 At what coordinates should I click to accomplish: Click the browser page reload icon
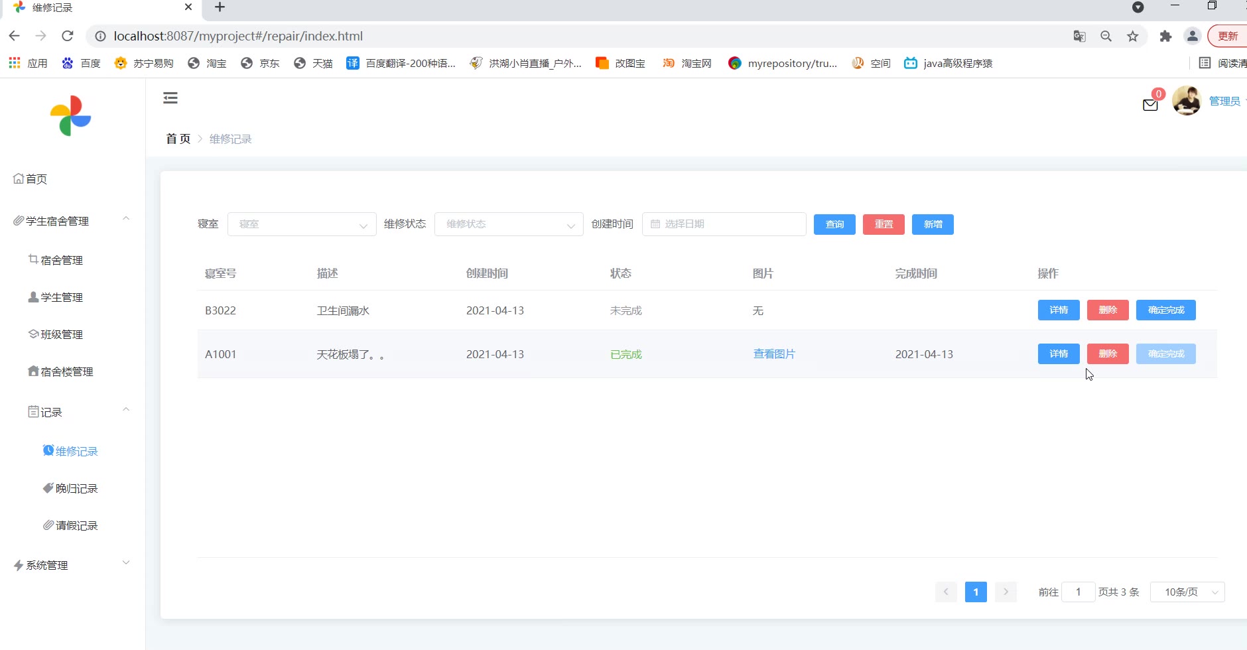[67, 36]
